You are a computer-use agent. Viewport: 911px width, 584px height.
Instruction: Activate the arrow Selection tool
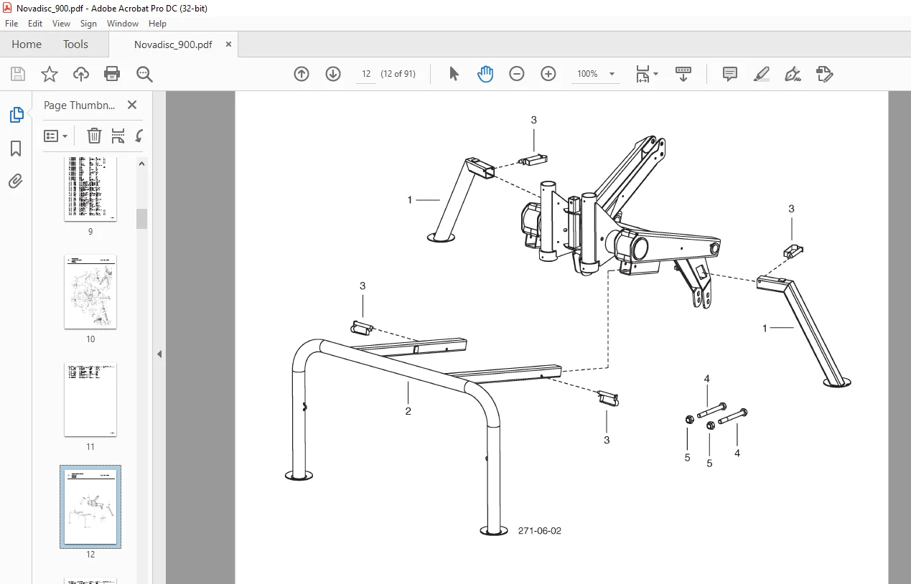click(454, 74)
